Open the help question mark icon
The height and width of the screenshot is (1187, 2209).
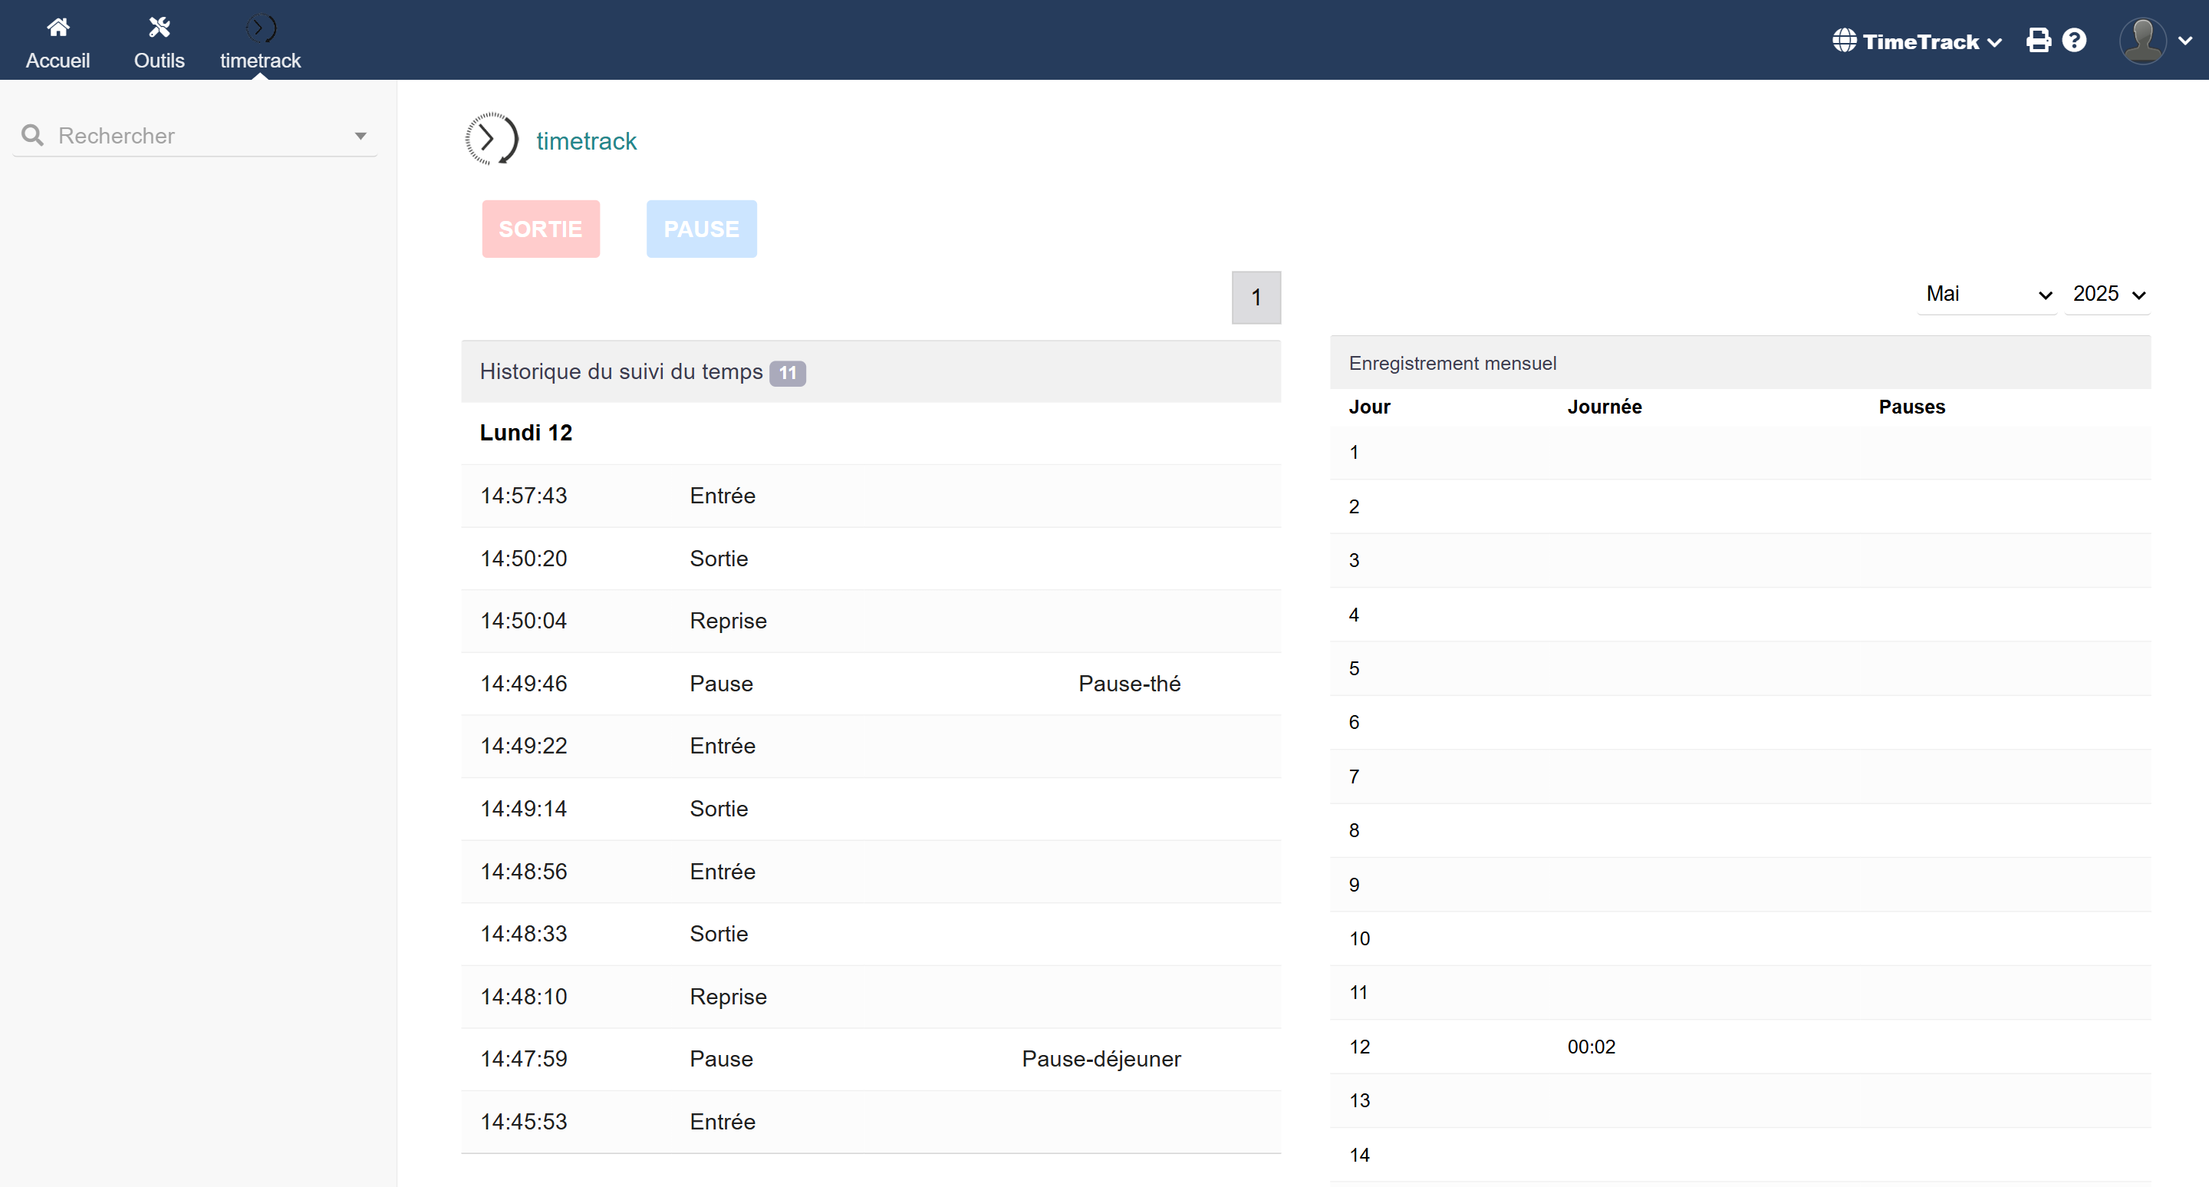click(2074, 41)
